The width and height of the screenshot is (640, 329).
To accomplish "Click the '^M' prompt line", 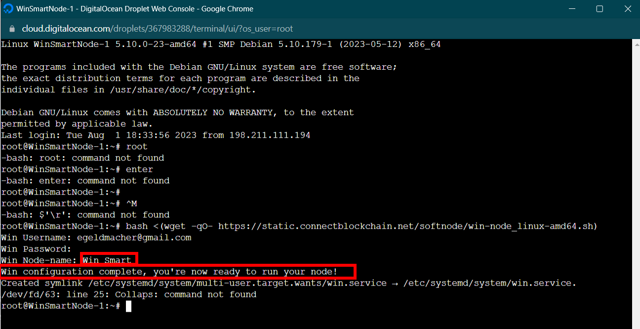I will pyautogui.click(x=69, y=204).
